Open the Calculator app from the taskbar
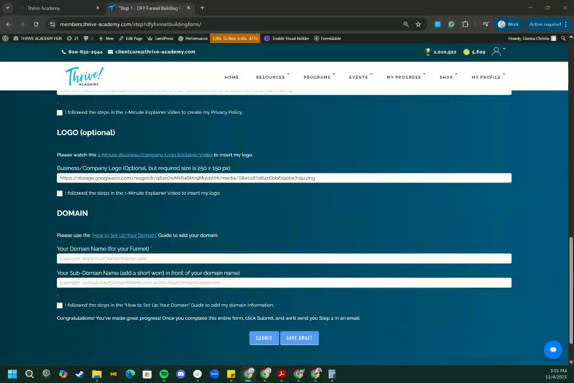This screenshot has height=383, width=574. 332,374
